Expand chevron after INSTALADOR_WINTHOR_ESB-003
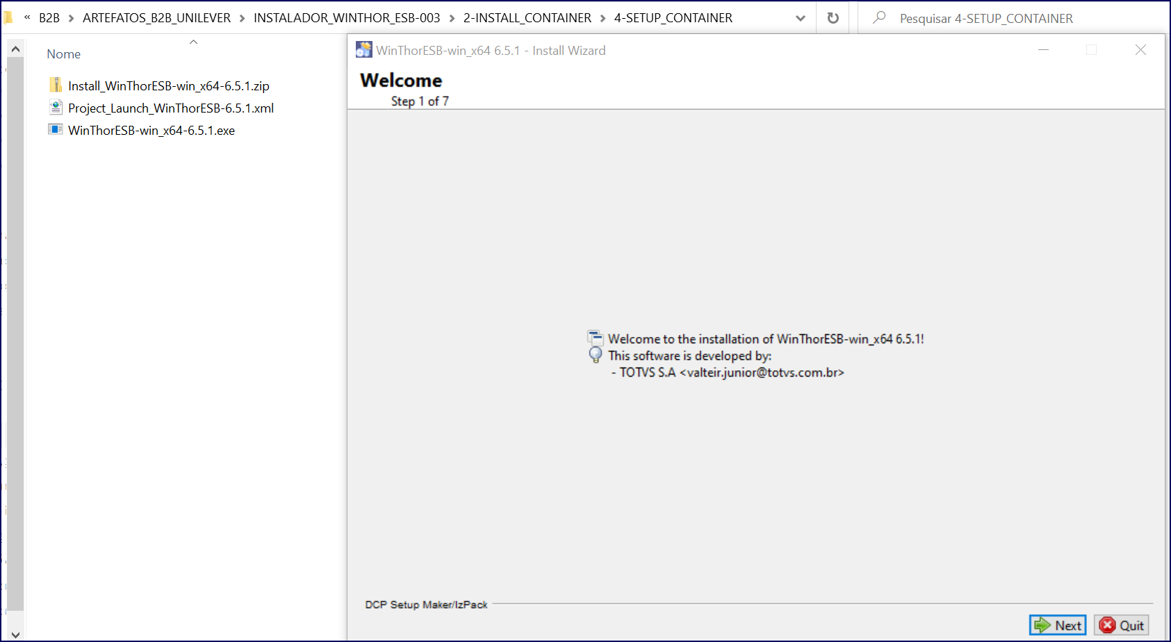This screenshot has height=642, width=1171. click(x=452, y=18)
